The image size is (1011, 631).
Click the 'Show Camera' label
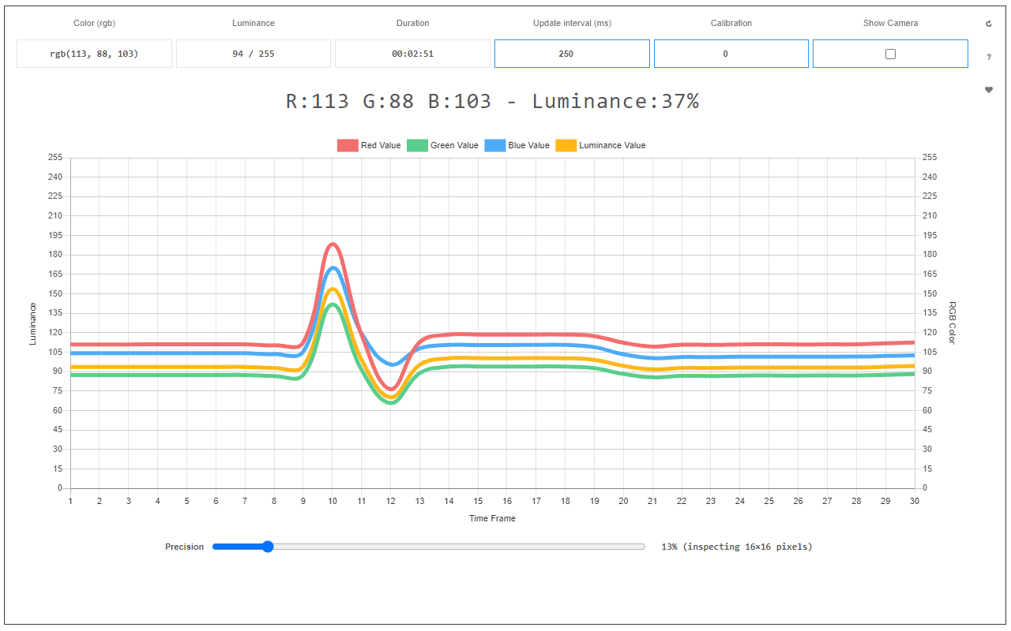[890, 23]
